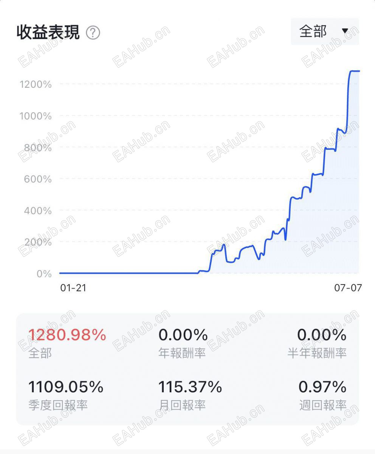Click the dropdown arrow beside 全部

click(345, 31)
